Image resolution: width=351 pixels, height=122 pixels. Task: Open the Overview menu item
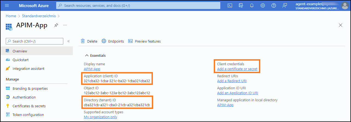[36, 51]
